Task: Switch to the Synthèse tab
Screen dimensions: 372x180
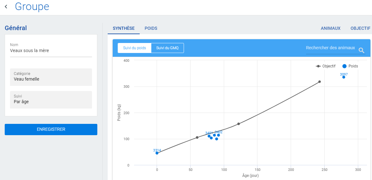Action: [x=124, y=29]
